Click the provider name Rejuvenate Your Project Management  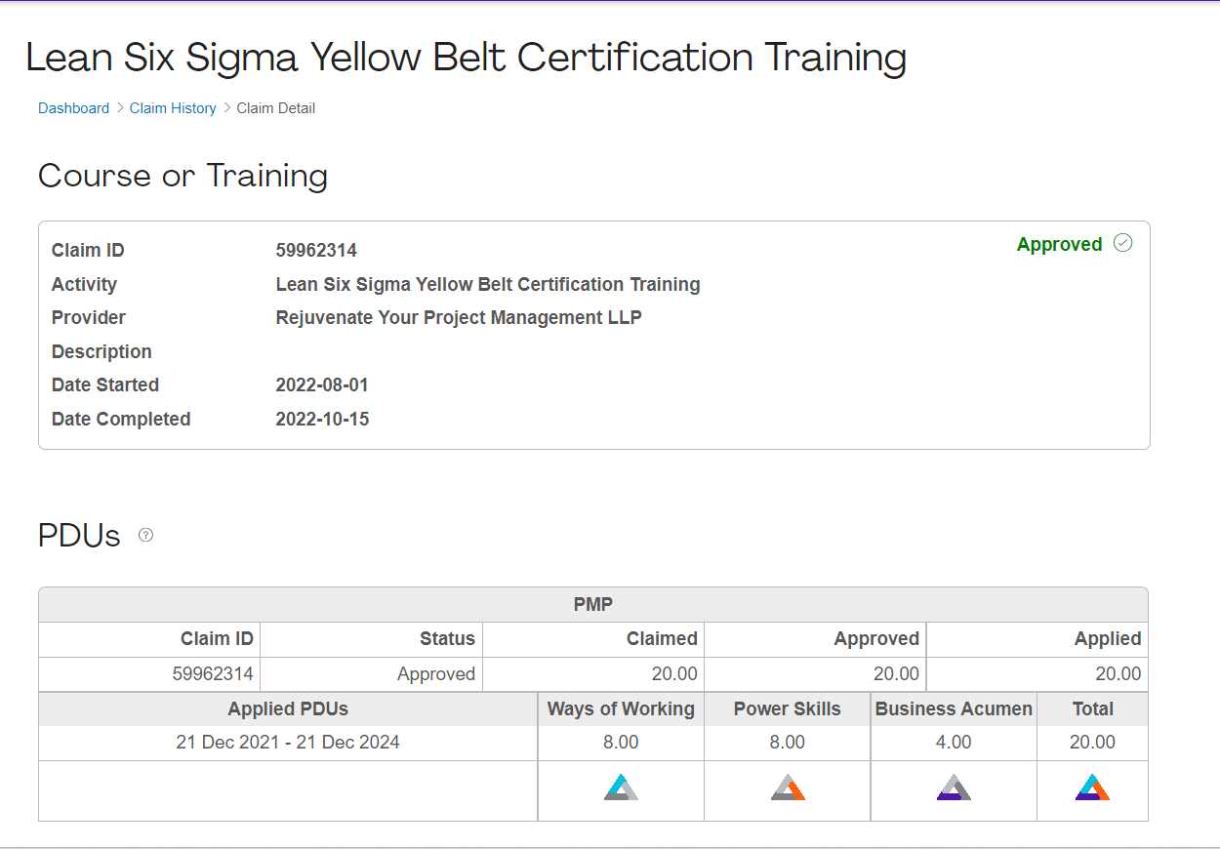point(459,318)
